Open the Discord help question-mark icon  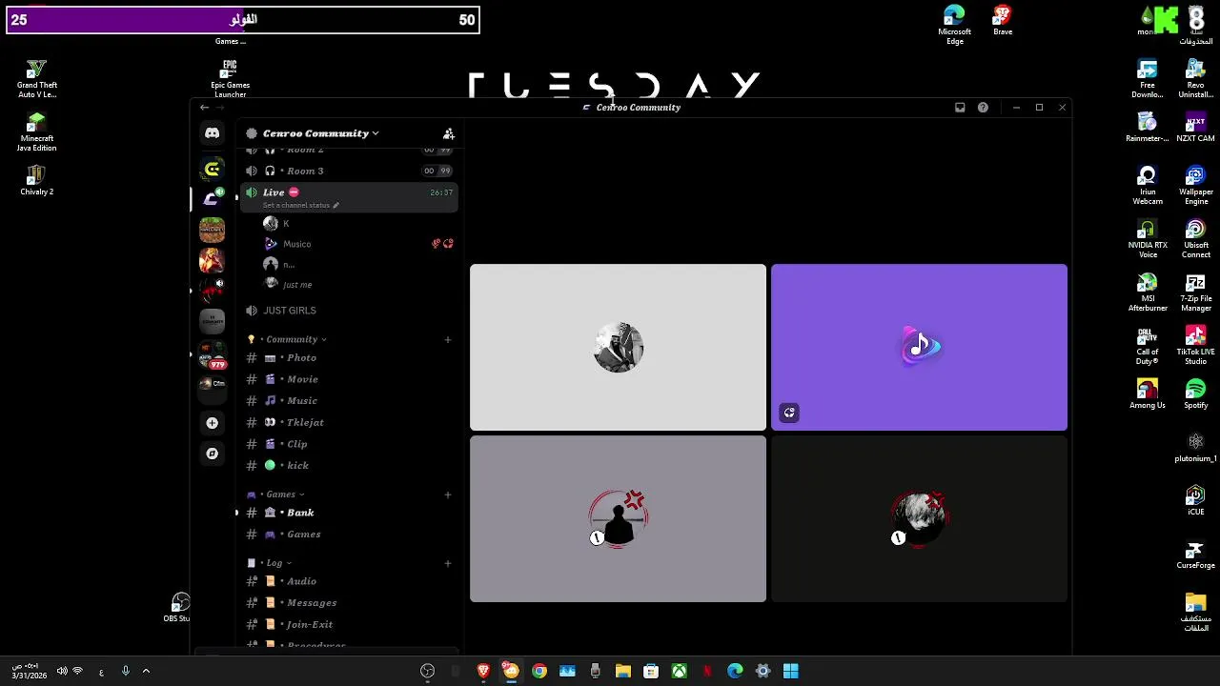point(983,108)
